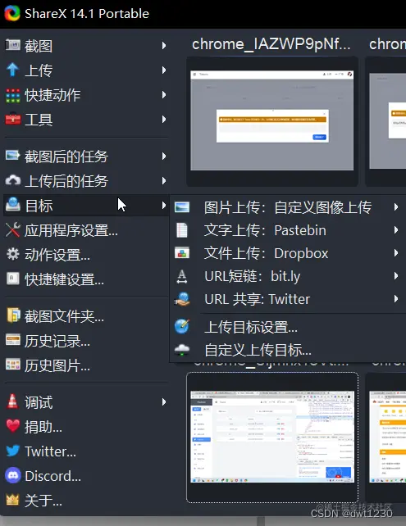
Task: Select the dotted-outline selected screenshot thumbnail
Action: (272, 437)
